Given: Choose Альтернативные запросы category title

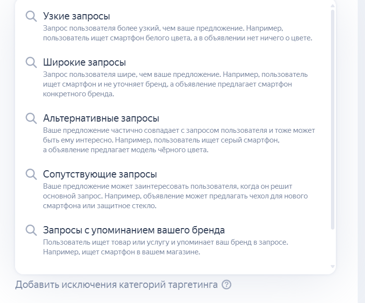Looking at the screenshot, I should pos(101,118).
